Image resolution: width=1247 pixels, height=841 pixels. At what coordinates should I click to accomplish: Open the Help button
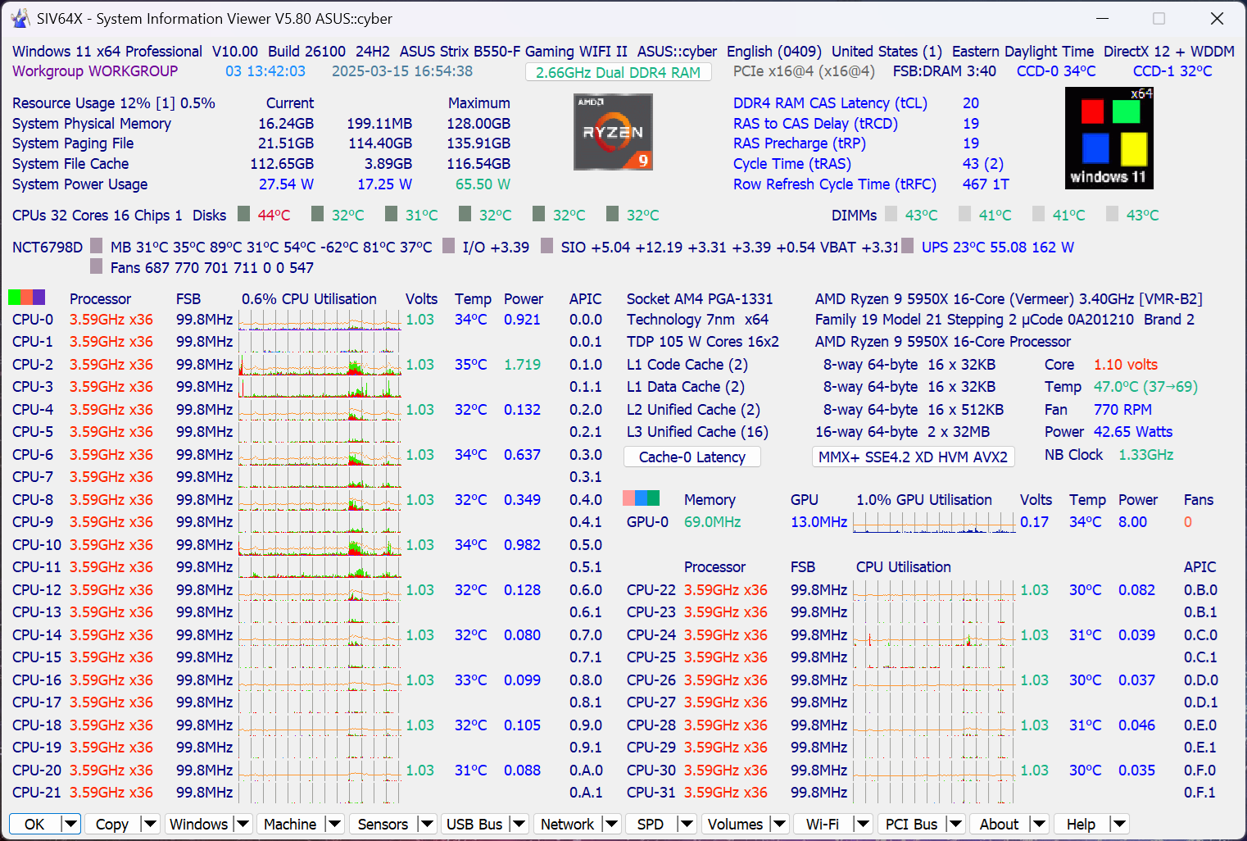click(x=1081, y=824)
